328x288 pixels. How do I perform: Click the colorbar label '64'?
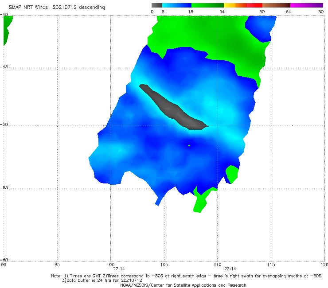[x=289, y=12]
